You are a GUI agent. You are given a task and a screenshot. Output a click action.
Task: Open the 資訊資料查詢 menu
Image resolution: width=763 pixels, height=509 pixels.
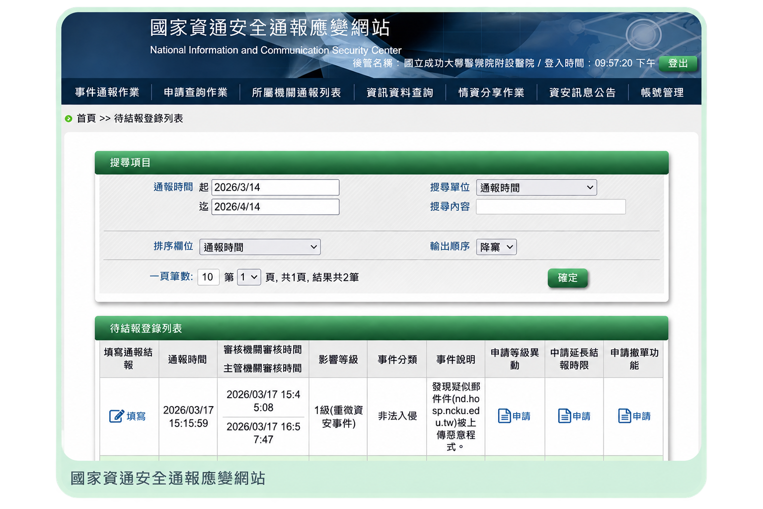click(x=400, y=92)
